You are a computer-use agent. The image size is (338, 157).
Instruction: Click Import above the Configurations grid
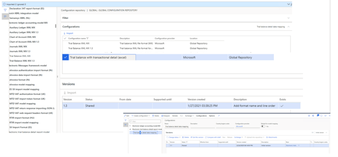click(x=68, y=33)
